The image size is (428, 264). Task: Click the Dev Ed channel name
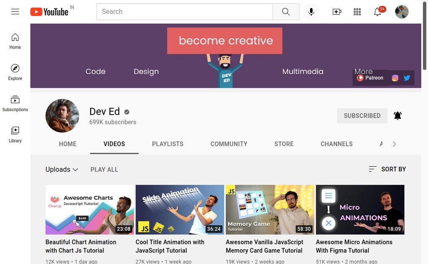[x=104, y=112]
